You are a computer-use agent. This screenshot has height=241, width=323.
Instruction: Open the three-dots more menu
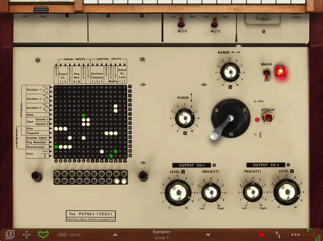click(x=295, y=235)
